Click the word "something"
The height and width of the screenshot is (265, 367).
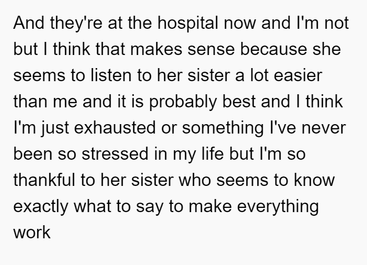click(x=223, y=128)
